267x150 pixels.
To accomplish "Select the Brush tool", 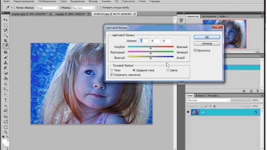I will tap(5, 57).
